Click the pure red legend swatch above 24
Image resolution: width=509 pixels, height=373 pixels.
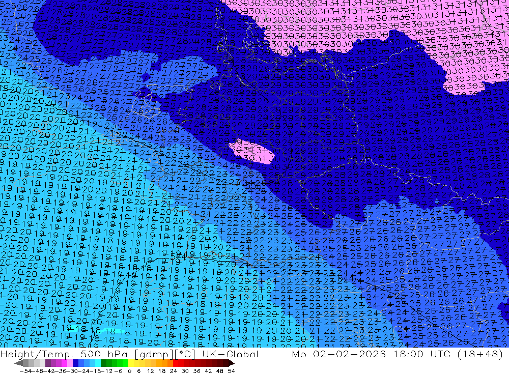click(176, 363)
